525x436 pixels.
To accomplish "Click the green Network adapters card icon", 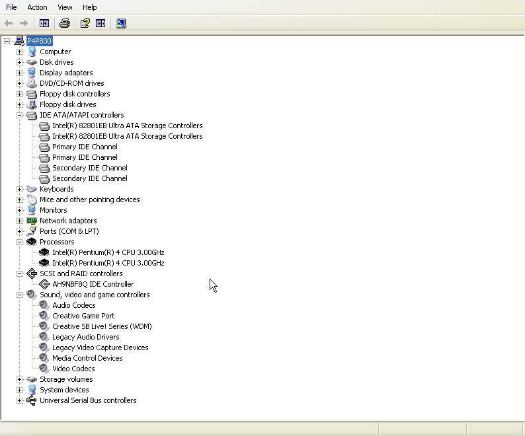I will (32, 221).
